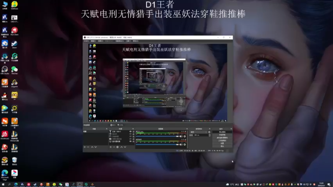
Task: Click the 退出 exit button in Controls
Action: click(x=222, y=146)
